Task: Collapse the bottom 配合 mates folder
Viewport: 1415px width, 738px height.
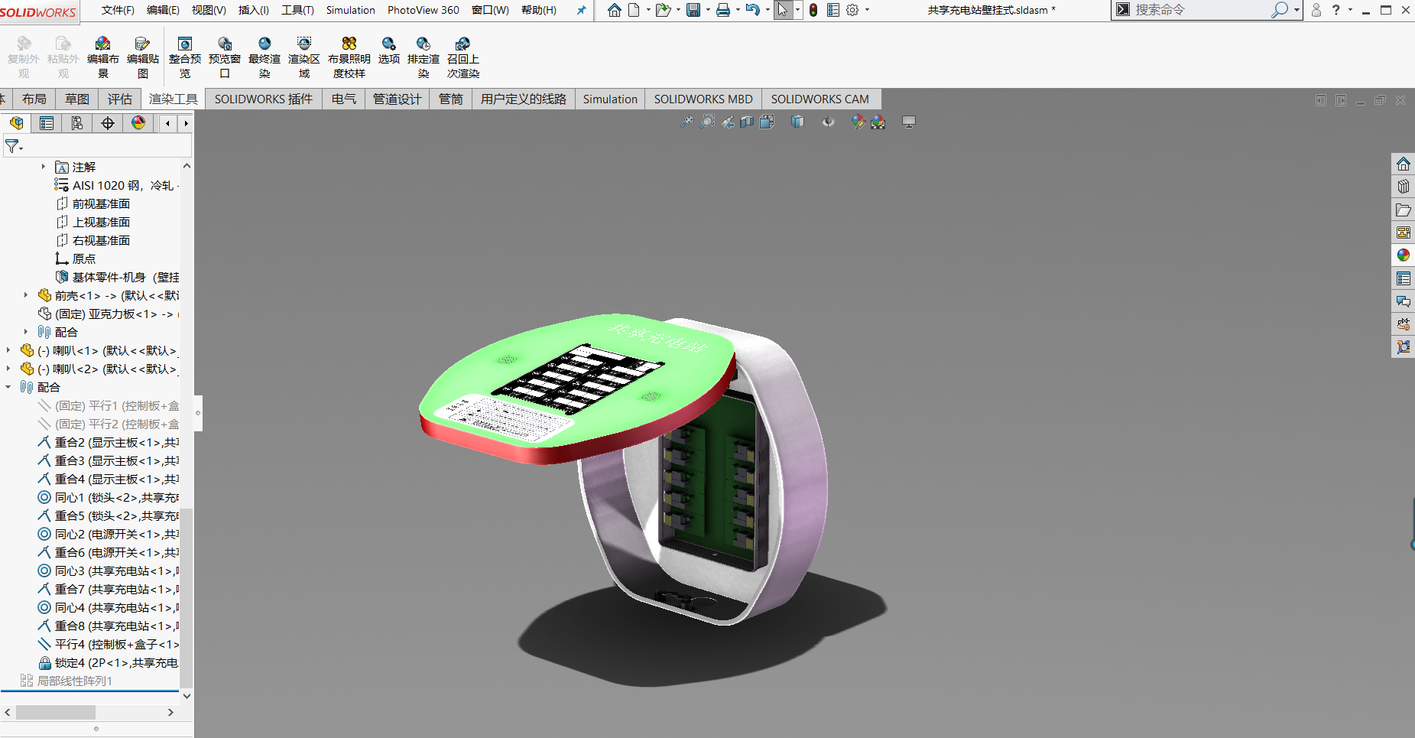Action: click(x=8, y=387)
